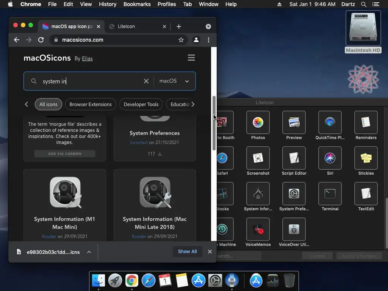This screenshot has height=291, width=388.
Task: Select the Preview app icon in LiteIcon
Action: point(294,122)
